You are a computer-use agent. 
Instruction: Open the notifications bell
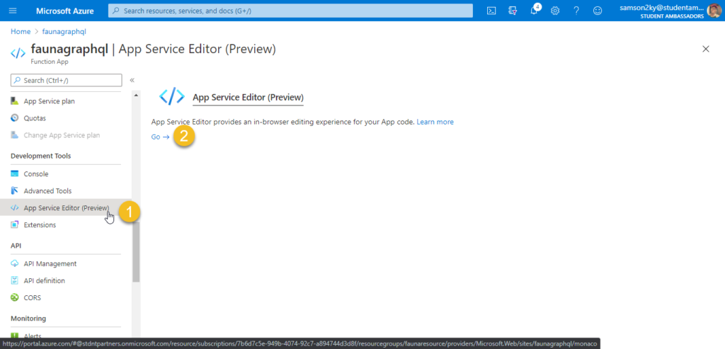click(x=534, y=11)
